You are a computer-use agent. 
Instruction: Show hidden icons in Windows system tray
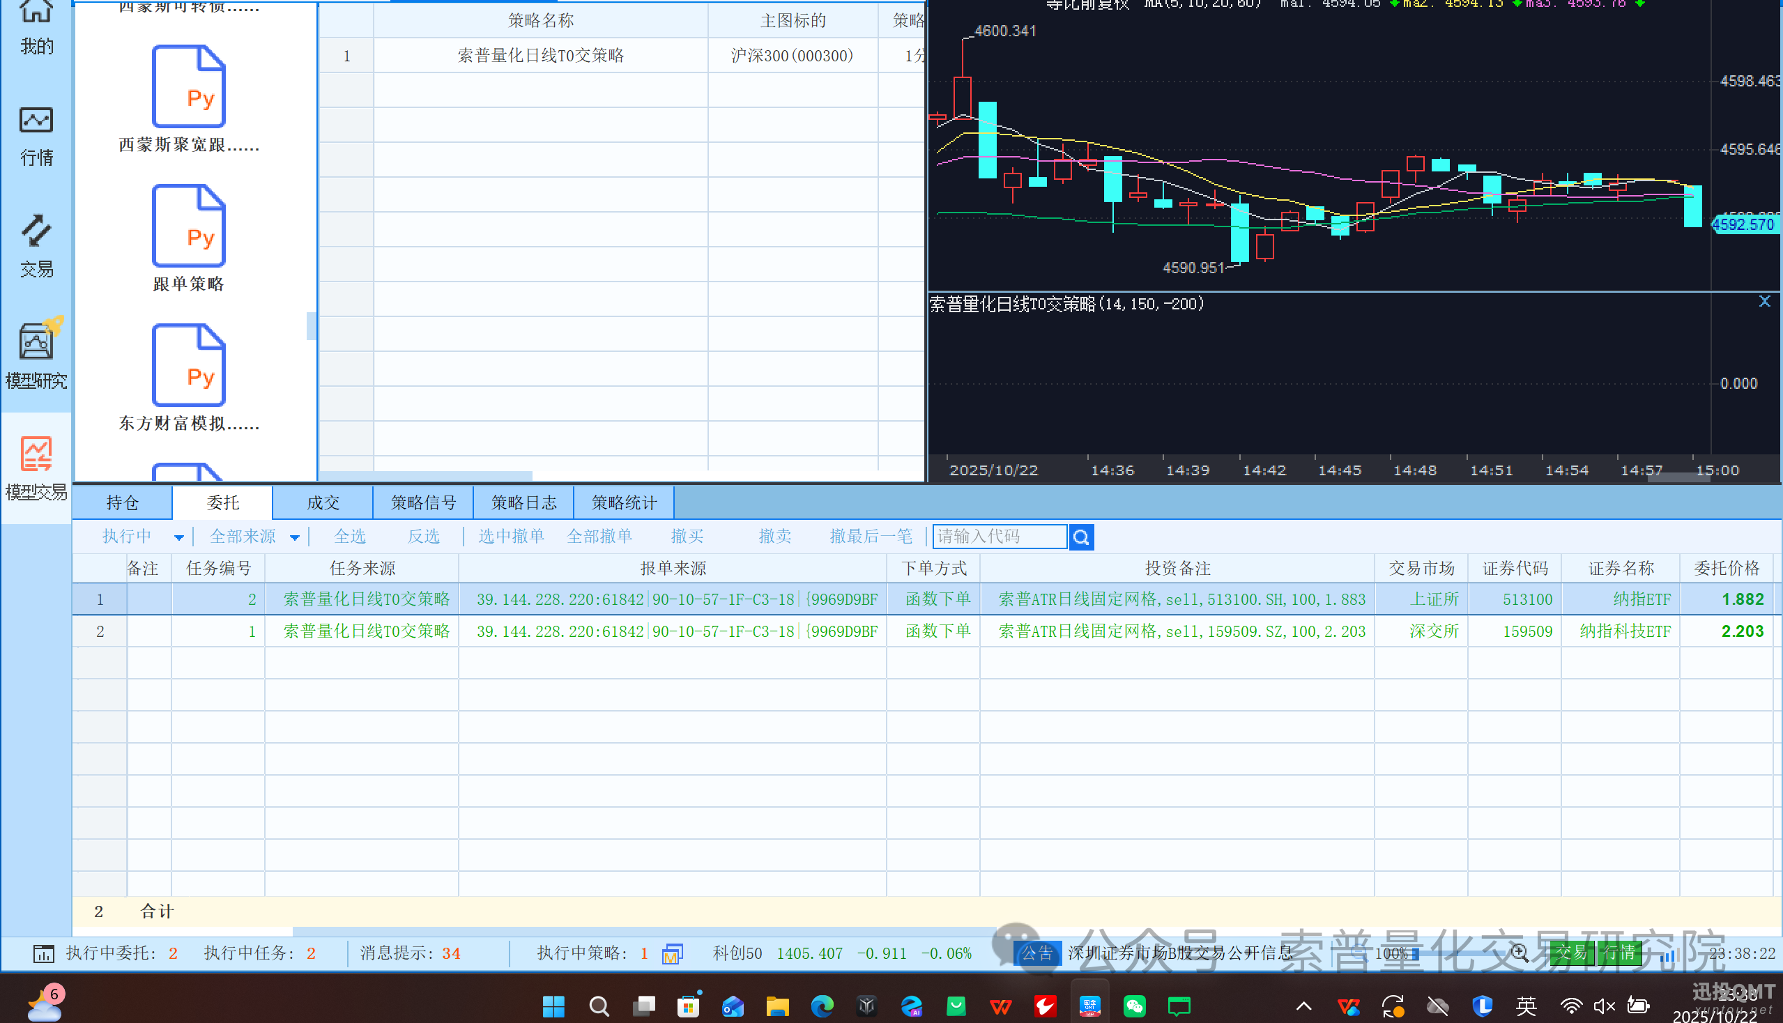[1303, 1006]
